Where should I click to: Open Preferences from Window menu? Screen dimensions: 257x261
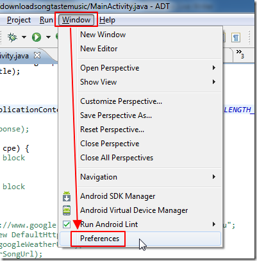(140, 239)
